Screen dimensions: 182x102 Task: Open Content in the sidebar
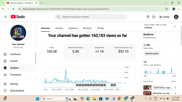pos(18,61)
